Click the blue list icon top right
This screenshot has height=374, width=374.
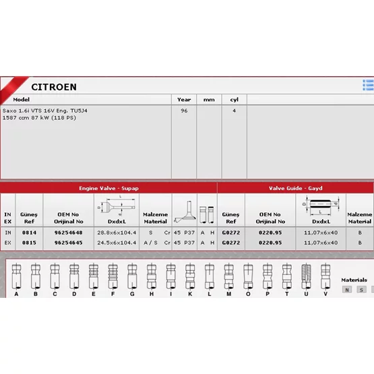coord(368,85)
